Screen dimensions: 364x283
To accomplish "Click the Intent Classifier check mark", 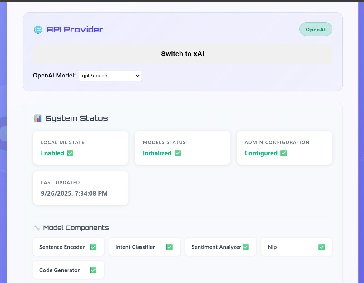I will (x=170, y=247).
